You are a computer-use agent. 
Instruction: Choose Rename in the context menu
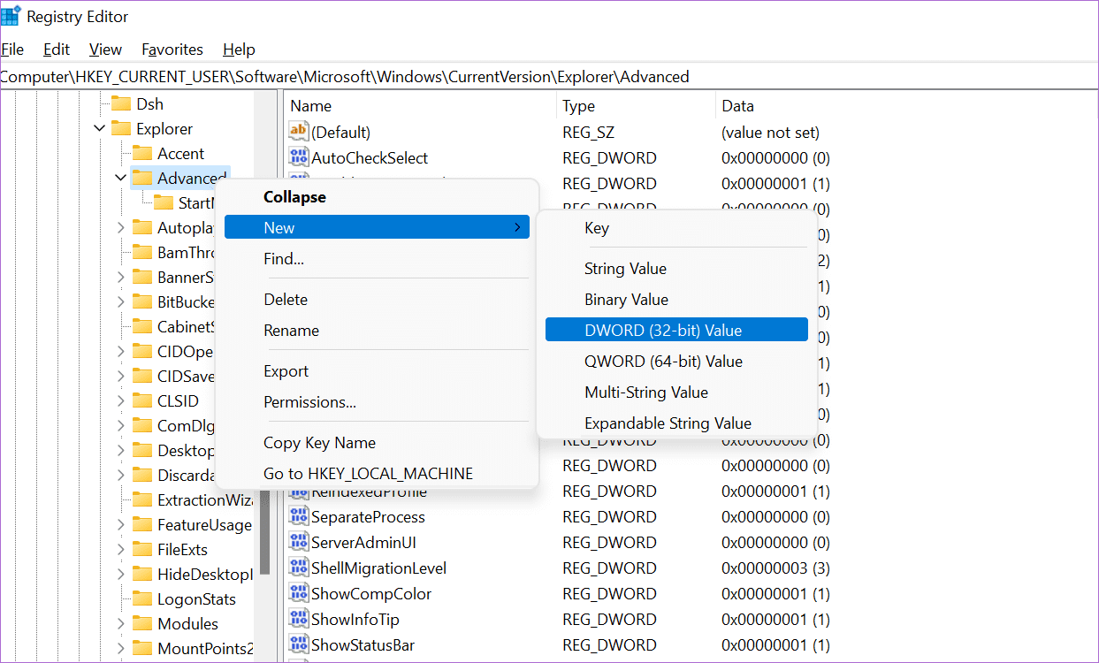pyautogui.click(x=377, y=331)
